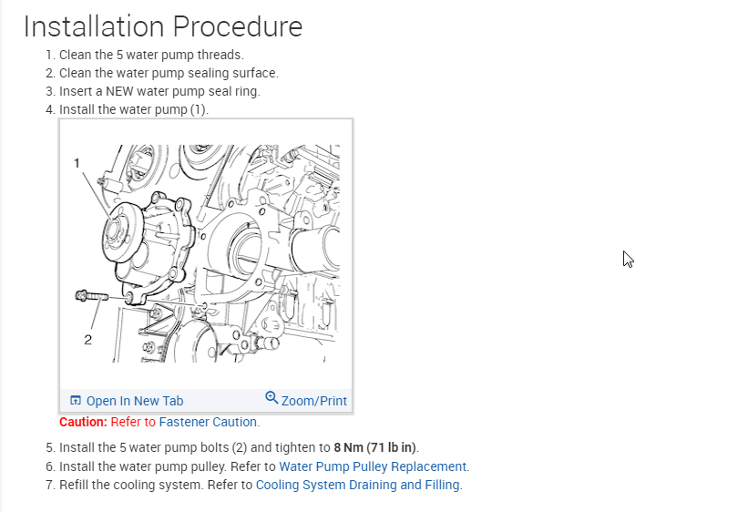Click the Installation Procedure heading

pyautogui.click(x=162, y=26)
